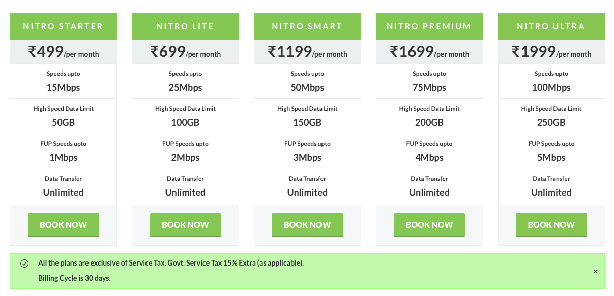Viewport: 614px width, 296px height.
Task: Click the checkmark circle icon in notice
Action: 24,264
